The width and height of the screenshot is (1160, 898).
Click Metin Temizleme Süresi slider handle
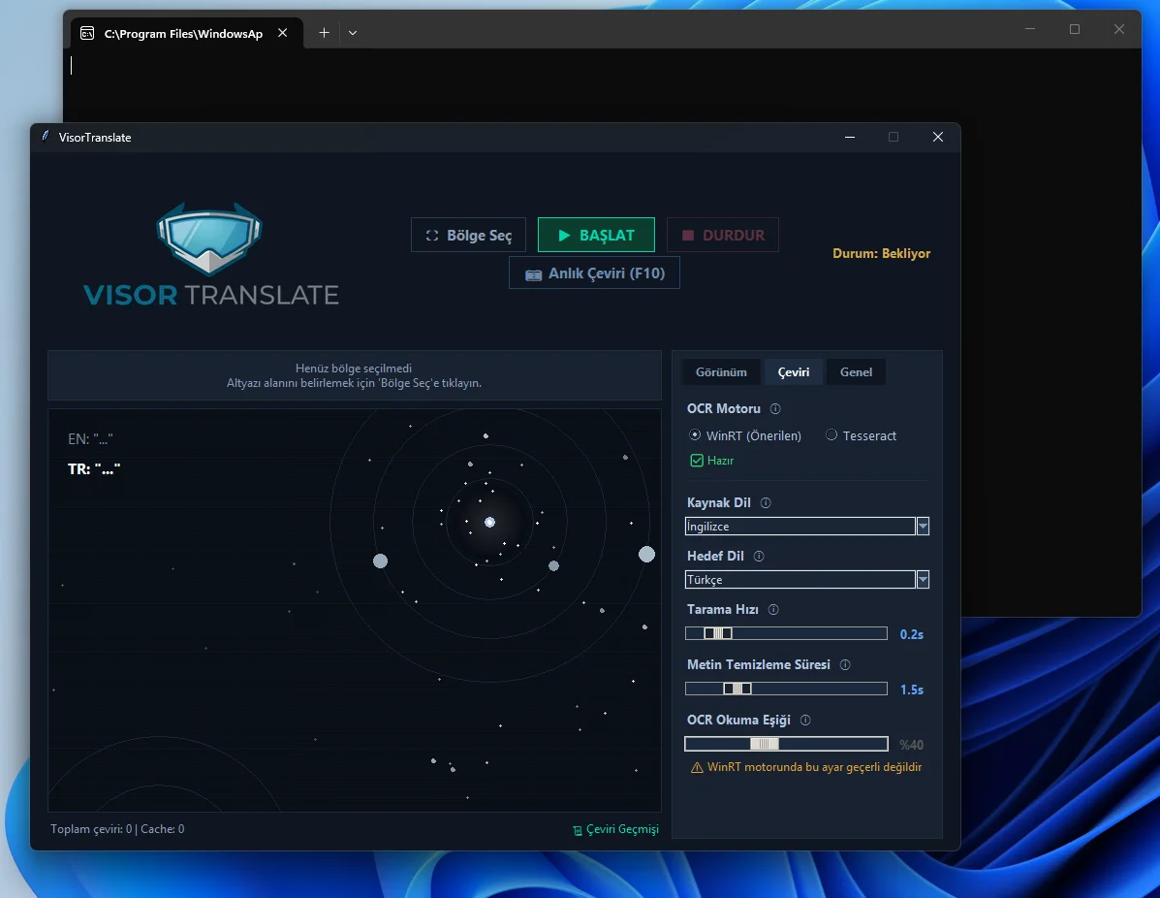click(737, 689)
